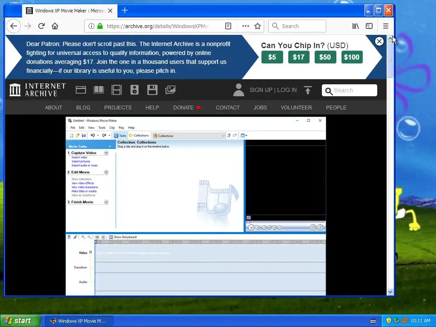Click the magnifier tray icon

pos(404,321)
